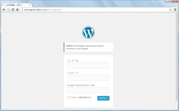Reload the login page
Viewport: 179px width, 111px height.
click(13, 10)
